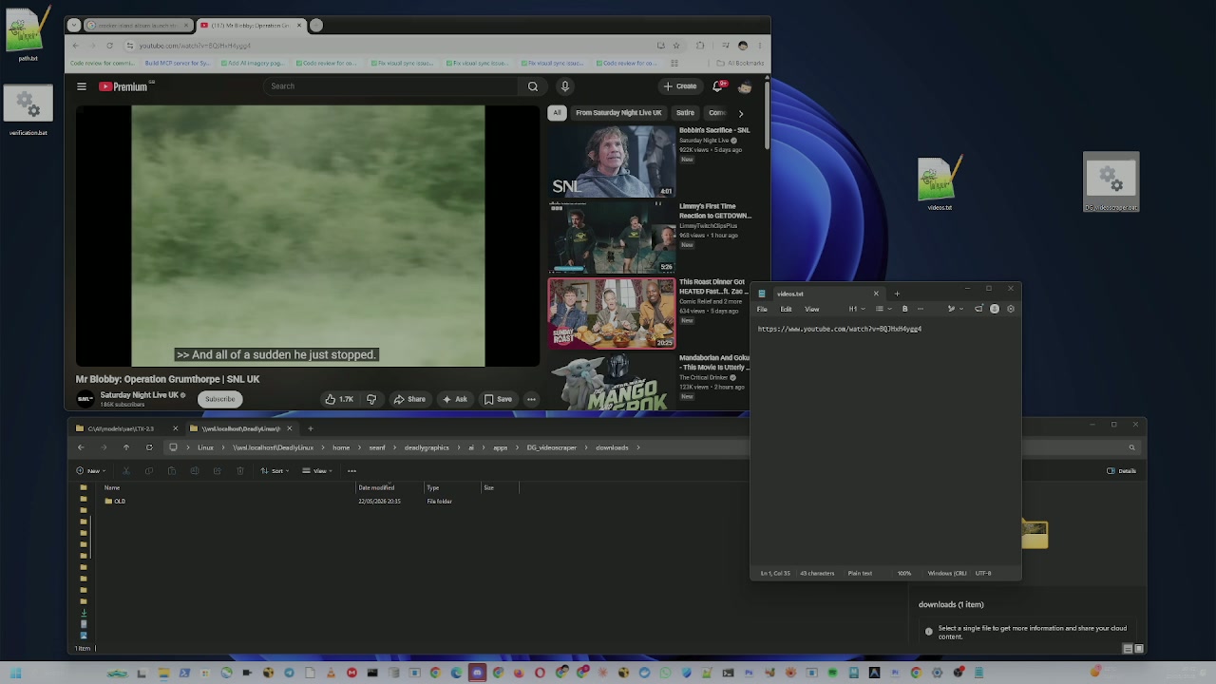Open YouTube account avatar menu
The height and width of the screenshot is (684, 1216).
point(745,86)
